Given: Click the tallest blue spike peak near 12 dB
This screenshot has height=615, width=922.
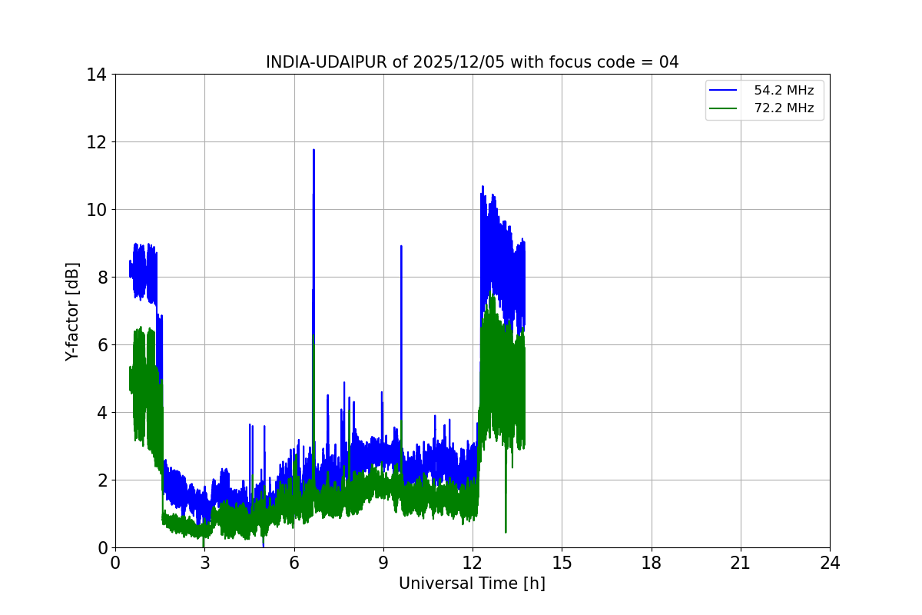Looking at the screenshot, I should (x=313, y=151).
